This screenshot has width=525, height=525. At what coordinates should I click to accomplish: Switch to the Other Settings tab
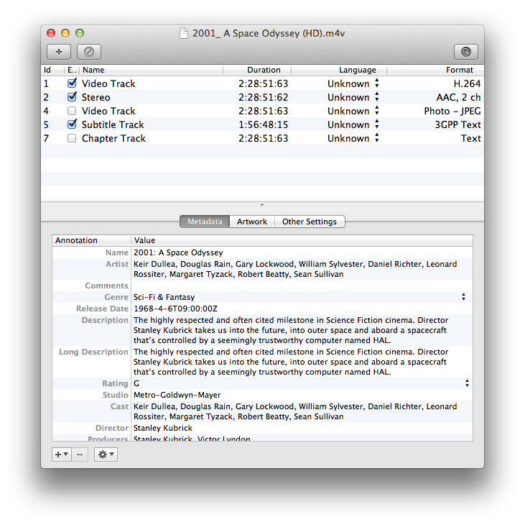[310, 222]
